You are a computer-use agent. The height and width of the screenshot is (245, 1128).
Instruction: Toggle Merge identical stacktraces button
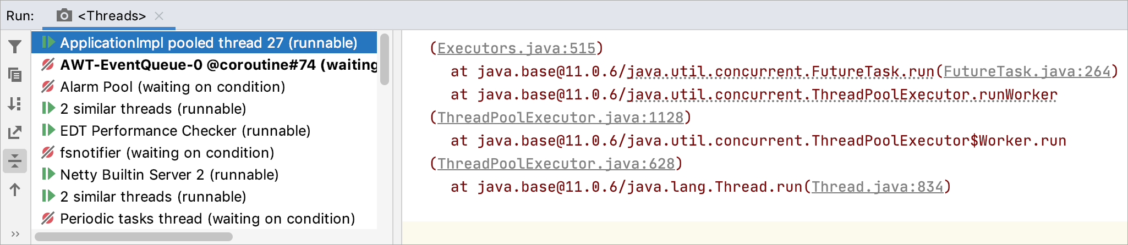pyautogui.click(x=15, y=161)
